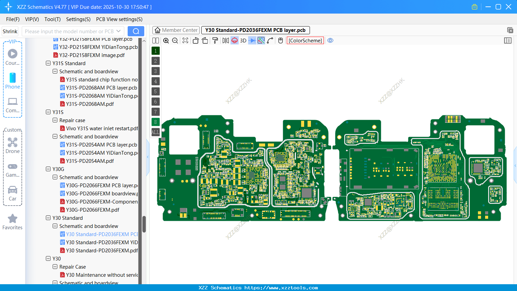517x291 pixels.
Task: Open the ColorScheme picker
Action: 305,40
